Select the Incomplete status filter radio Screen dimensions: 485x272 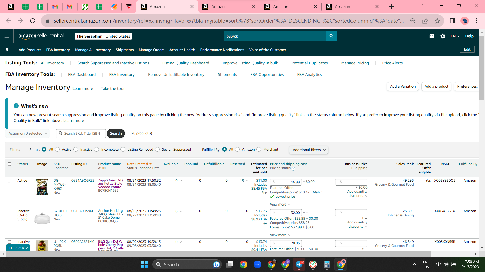click(x=96, y=149)
